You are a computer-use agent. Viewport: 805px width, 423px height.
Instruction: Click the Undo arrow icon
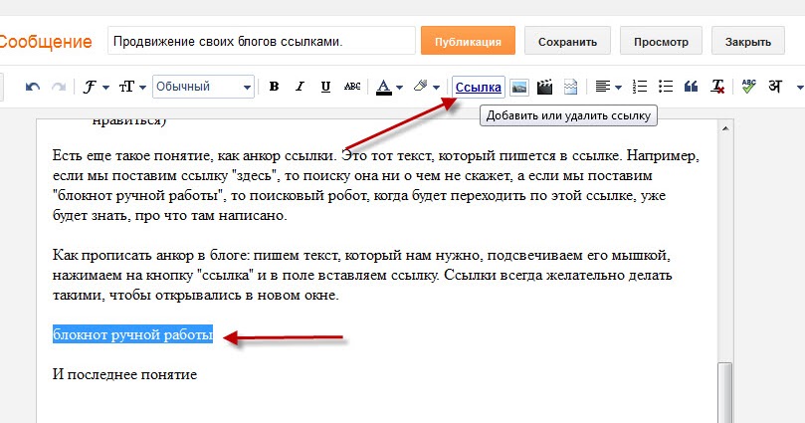click(x=33, y=87)
